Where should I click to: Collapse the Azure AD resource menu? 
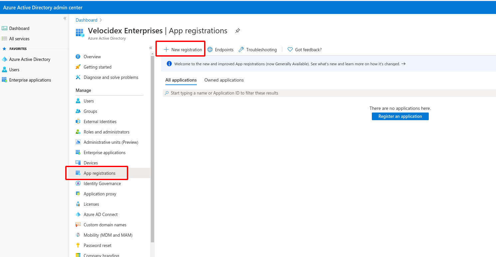pyautogui.click(x=150, y=48)
